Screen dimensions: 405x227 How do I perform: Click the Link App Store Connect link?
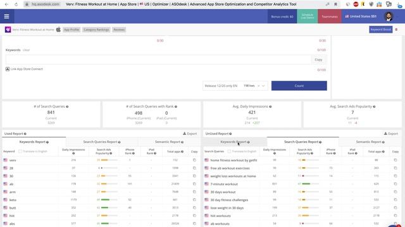coord(27,69)
